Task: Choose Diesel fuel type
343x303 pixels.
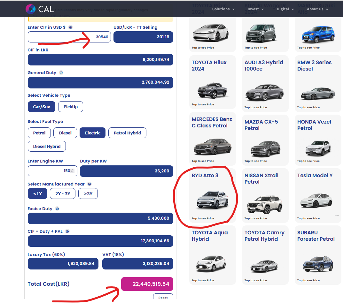Action: (x=65, y=133)
